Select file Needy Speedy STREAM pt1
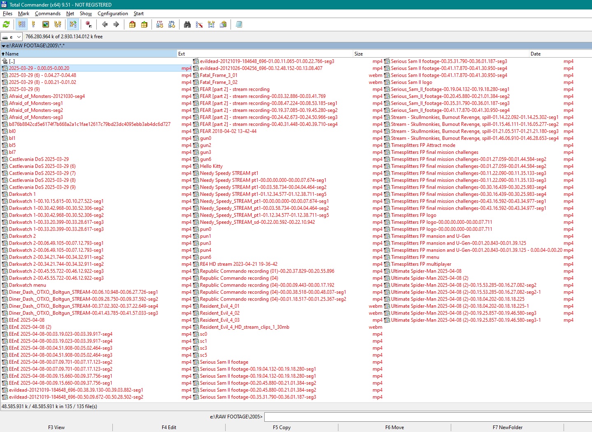The height and width of the screenshot is (432, 592). click(x=229, y=173)
